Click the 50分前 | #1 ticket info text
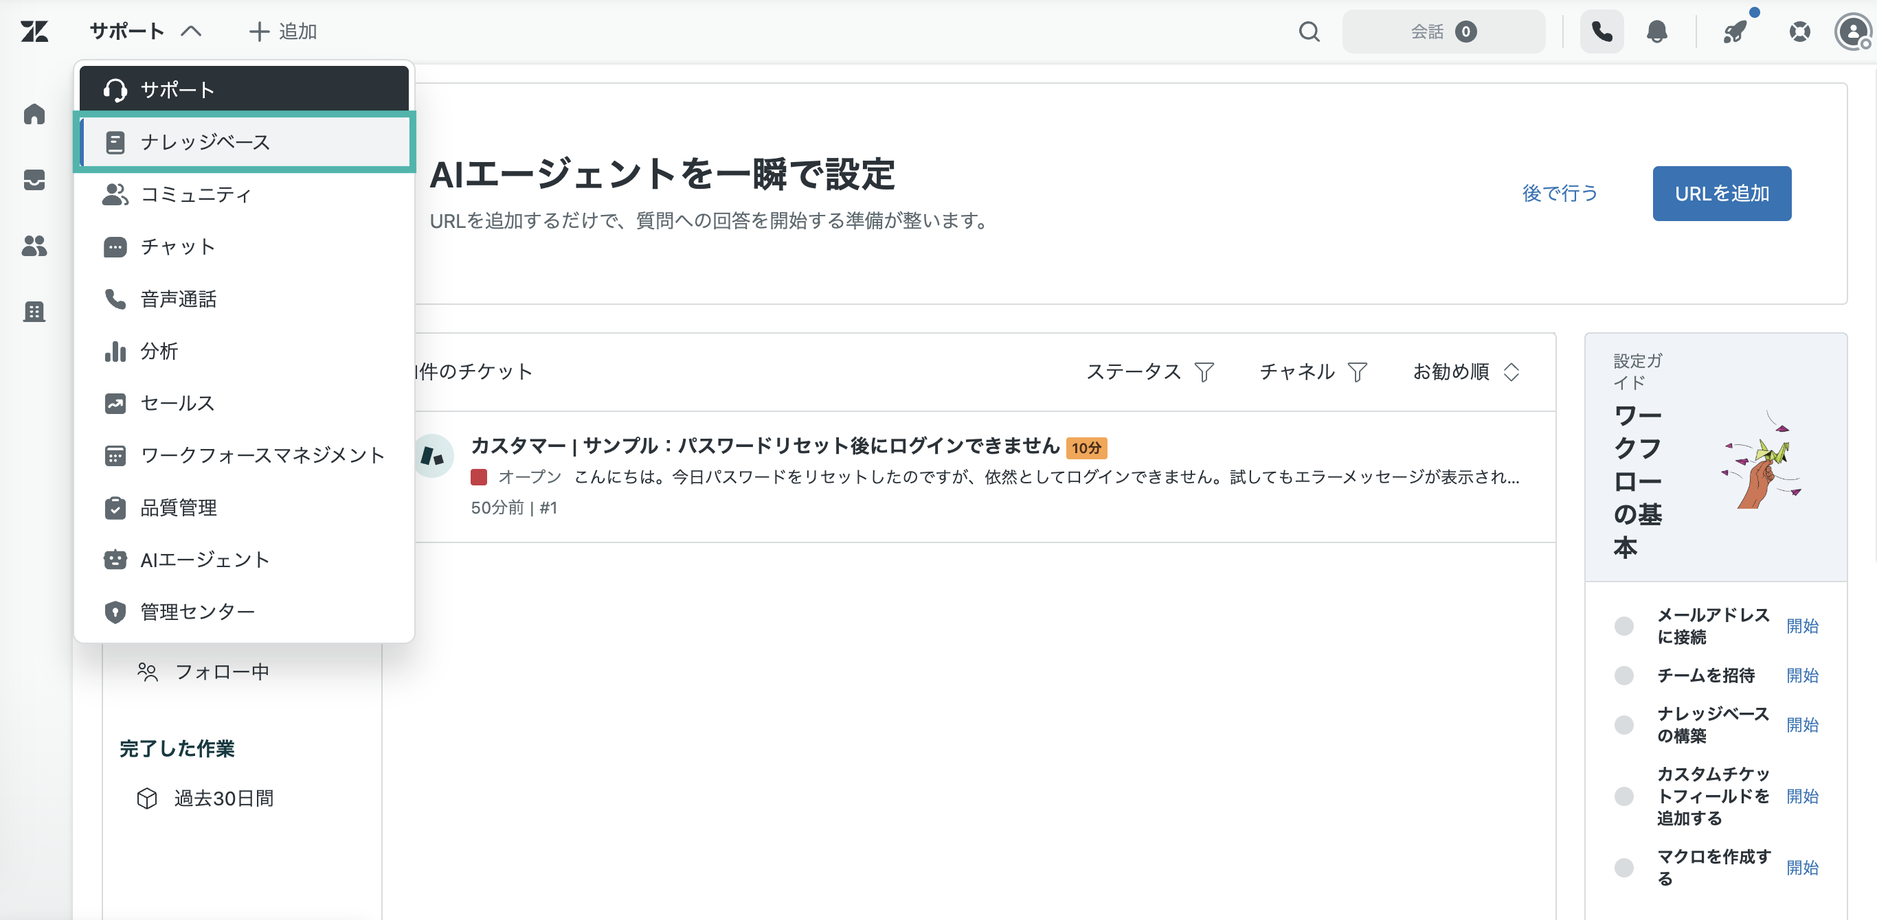This screenshot has height=920, width=1877. pyautogui.click(x=514, y=507)
